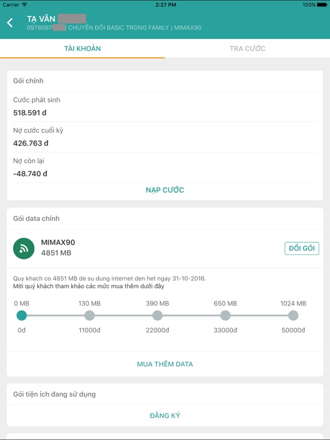Select the 130 MB data option

point(89,316)
